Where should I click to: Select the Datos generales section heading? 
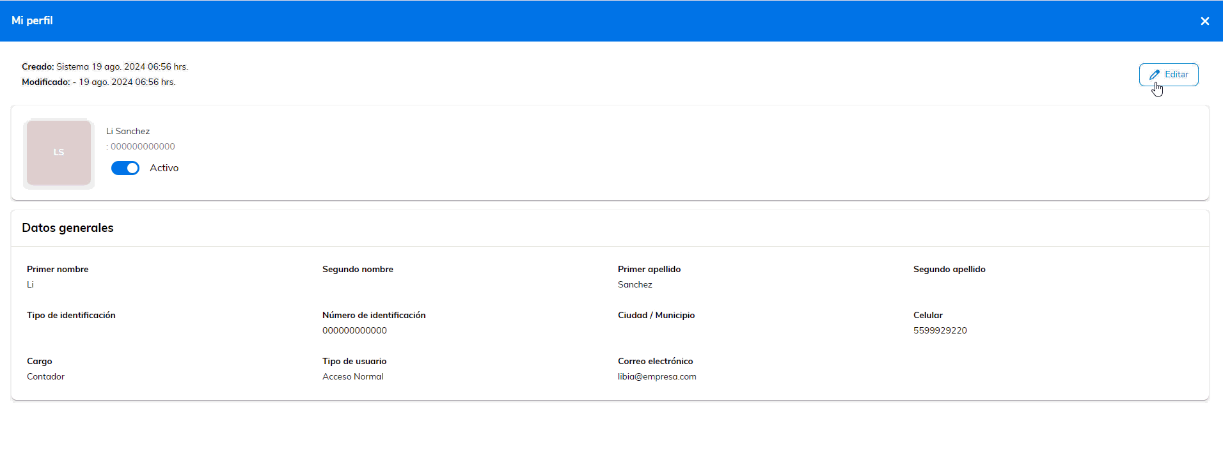(68, 228)
